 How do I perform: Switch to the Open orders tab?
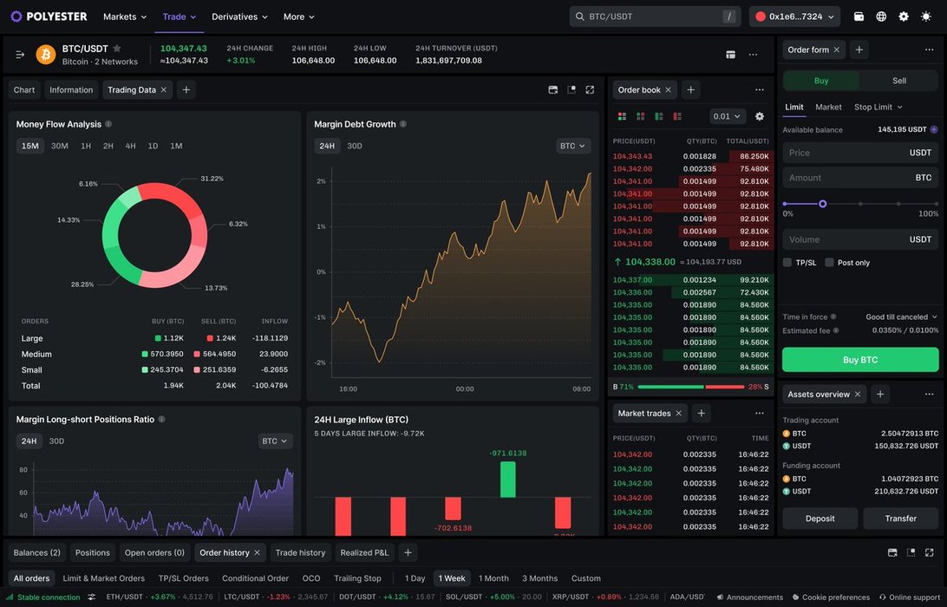tap(154, 552)
